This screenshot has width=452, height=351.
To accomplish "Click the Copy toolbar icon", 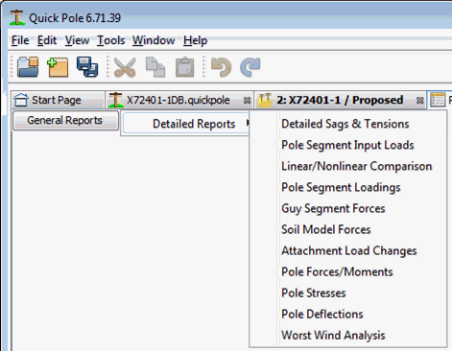I will pyautogui.click(x=155, y=67).
